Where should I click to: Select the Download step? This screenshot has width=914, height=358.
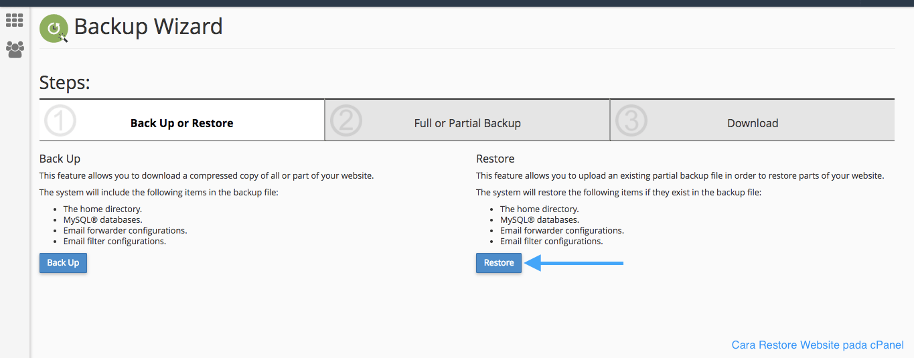coord(753,120)
